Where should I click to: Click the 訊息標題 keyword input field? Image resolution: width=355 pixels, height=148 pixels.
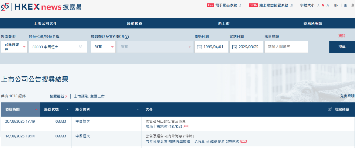[286, 47]
